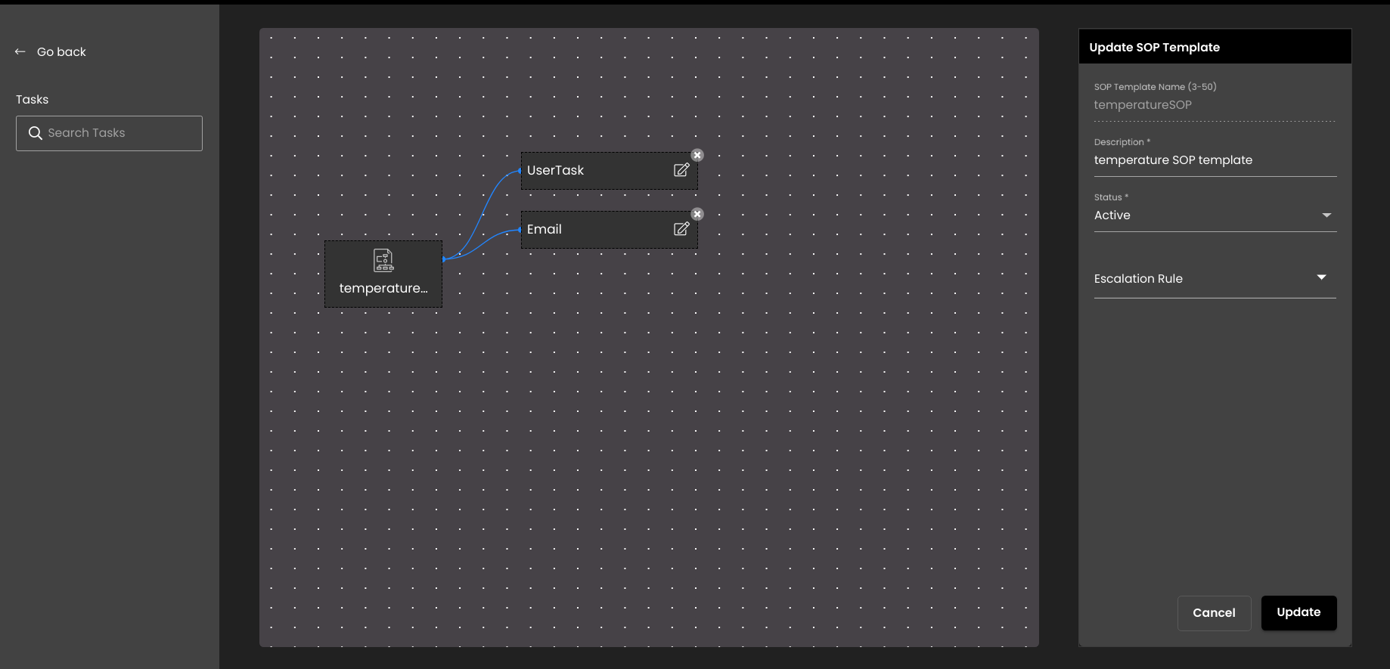Click the Tasks heading in sidebar
The width and height of the screenshot is (1390, 669).
point(32,99)
